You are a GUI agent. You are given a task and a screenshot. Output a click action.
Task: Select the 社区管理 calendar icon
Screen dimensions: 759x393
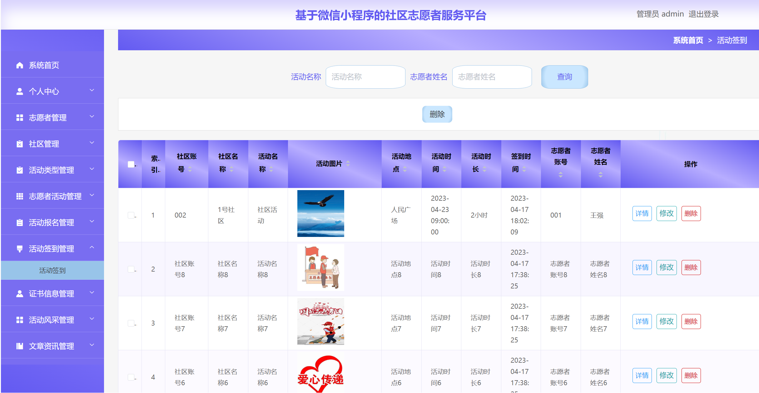tap(20, 144)
